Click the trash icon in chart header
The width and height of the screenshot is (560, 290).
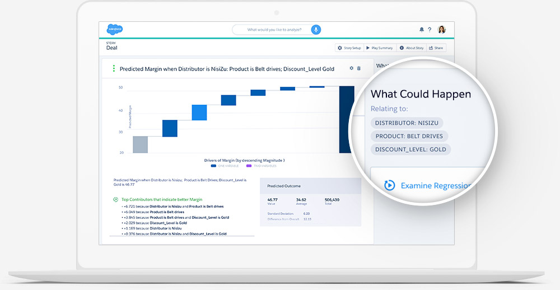tap(359, 68)
